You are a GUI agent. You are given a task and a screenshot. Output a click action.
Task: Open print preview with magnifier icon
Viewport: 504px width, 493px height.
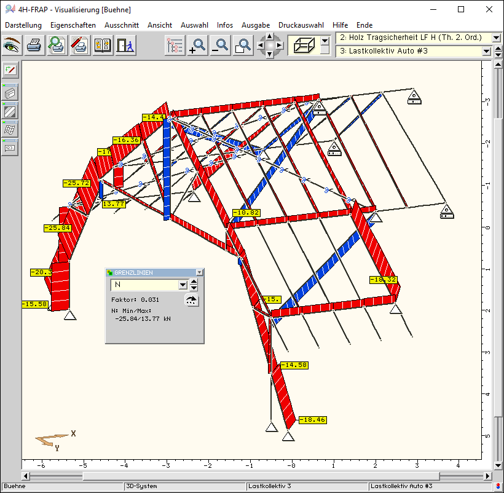pyautogui.click(x=57, y=45)
